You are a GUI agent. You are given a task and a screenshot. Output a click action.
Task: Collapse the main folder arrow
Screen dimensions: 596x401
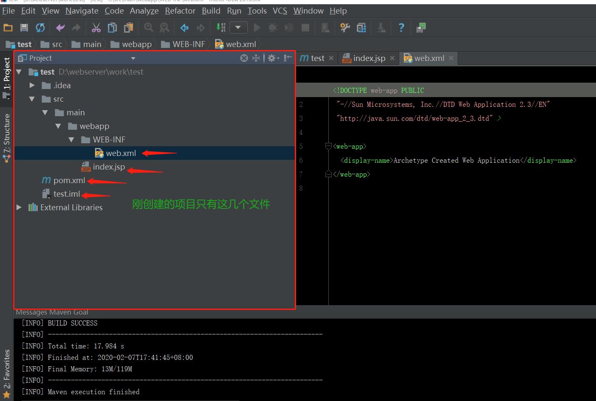(x=45, y=113)
